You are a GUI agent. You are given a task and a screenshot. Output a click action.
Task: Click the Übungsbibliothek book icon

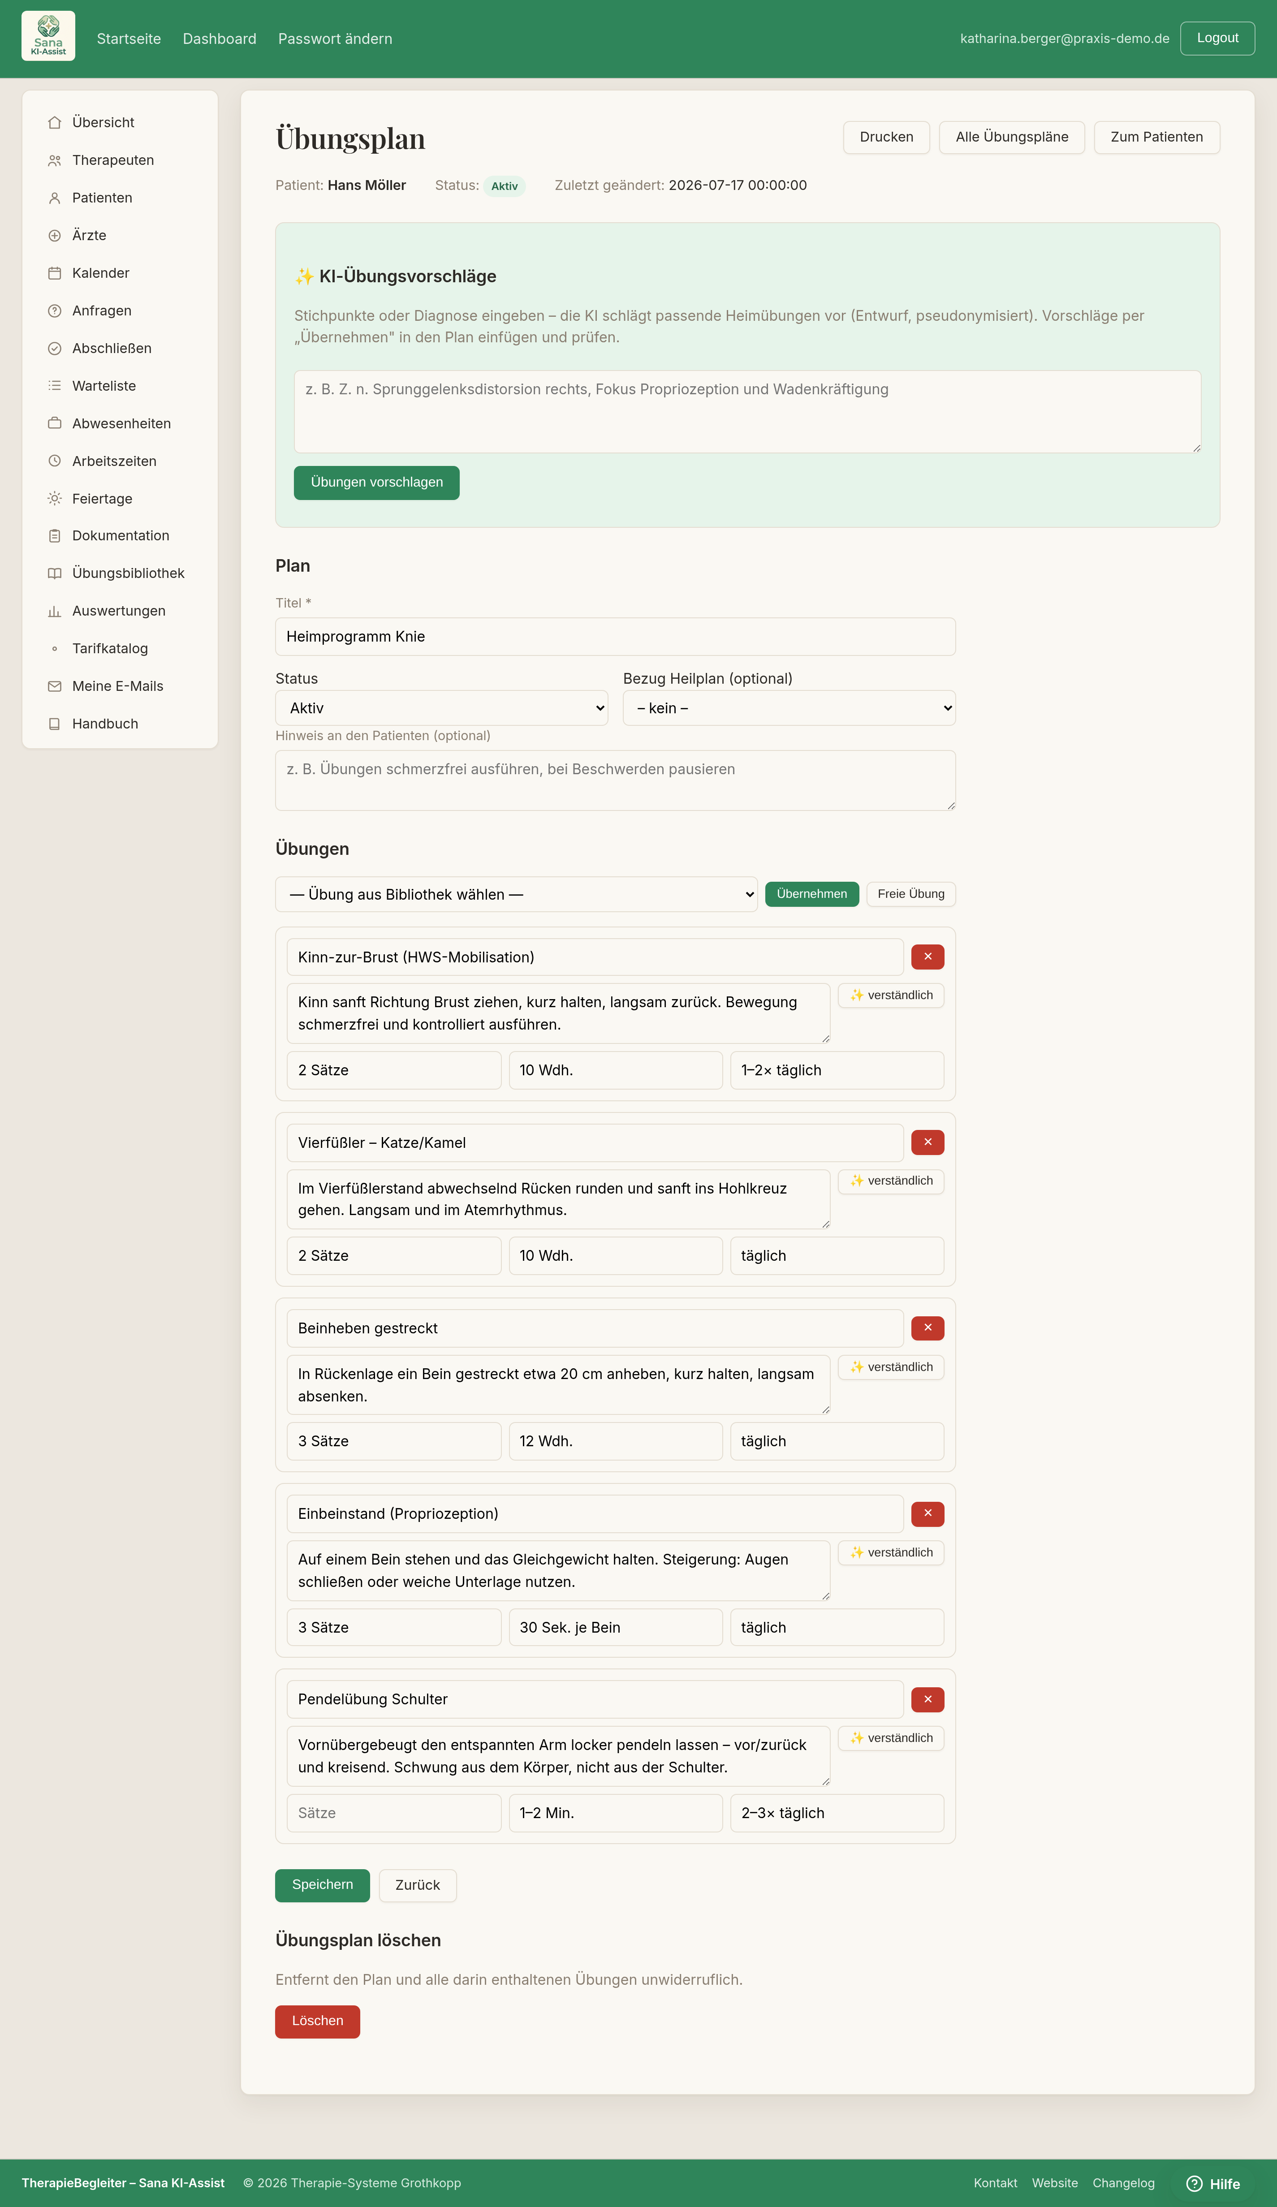[x=54, y=573]
